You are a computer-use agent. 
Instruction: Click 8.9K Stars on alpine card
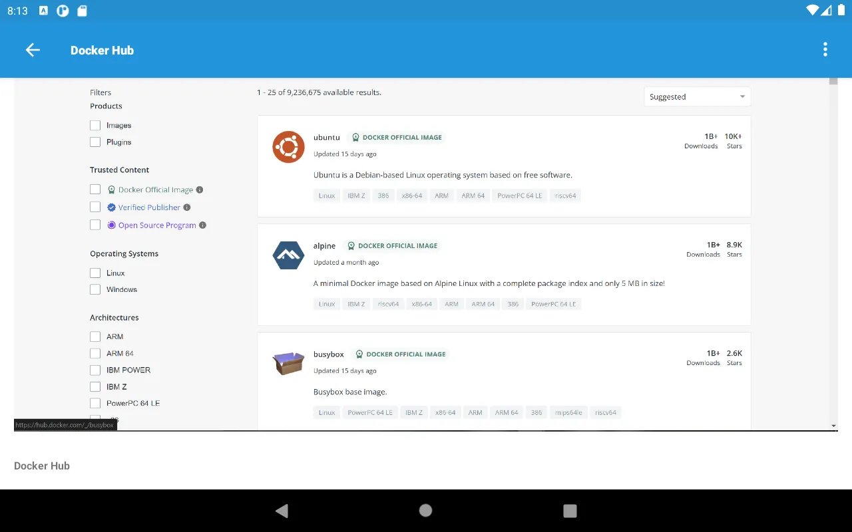pos(734,249)
